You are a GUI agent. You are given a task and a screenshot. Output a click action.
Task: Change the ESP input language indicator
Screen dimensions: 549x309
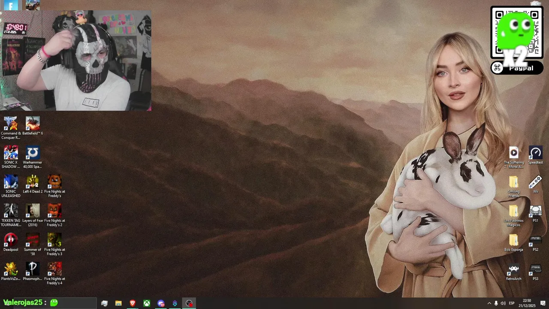(x=512, y=303)
